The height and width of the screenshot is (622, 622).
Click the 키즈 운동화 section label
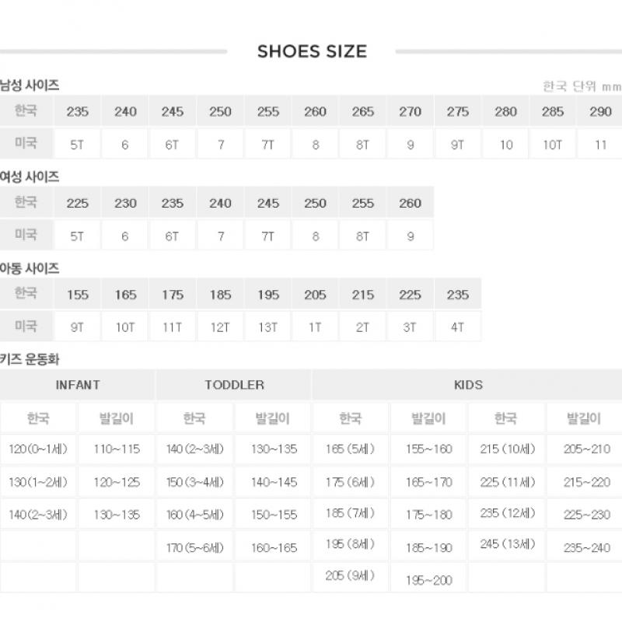(x=30, y=360)
